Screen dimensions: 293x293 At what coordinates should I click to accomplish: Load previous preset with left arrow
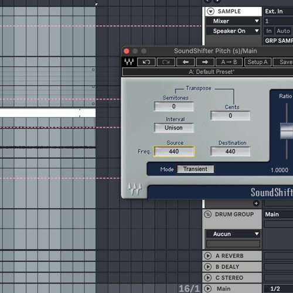186,62
